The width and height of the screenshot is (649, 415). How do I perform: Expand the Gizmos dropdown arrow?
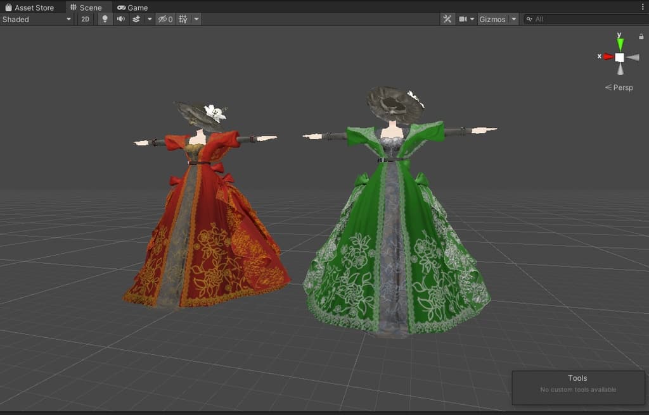point(514,19)
